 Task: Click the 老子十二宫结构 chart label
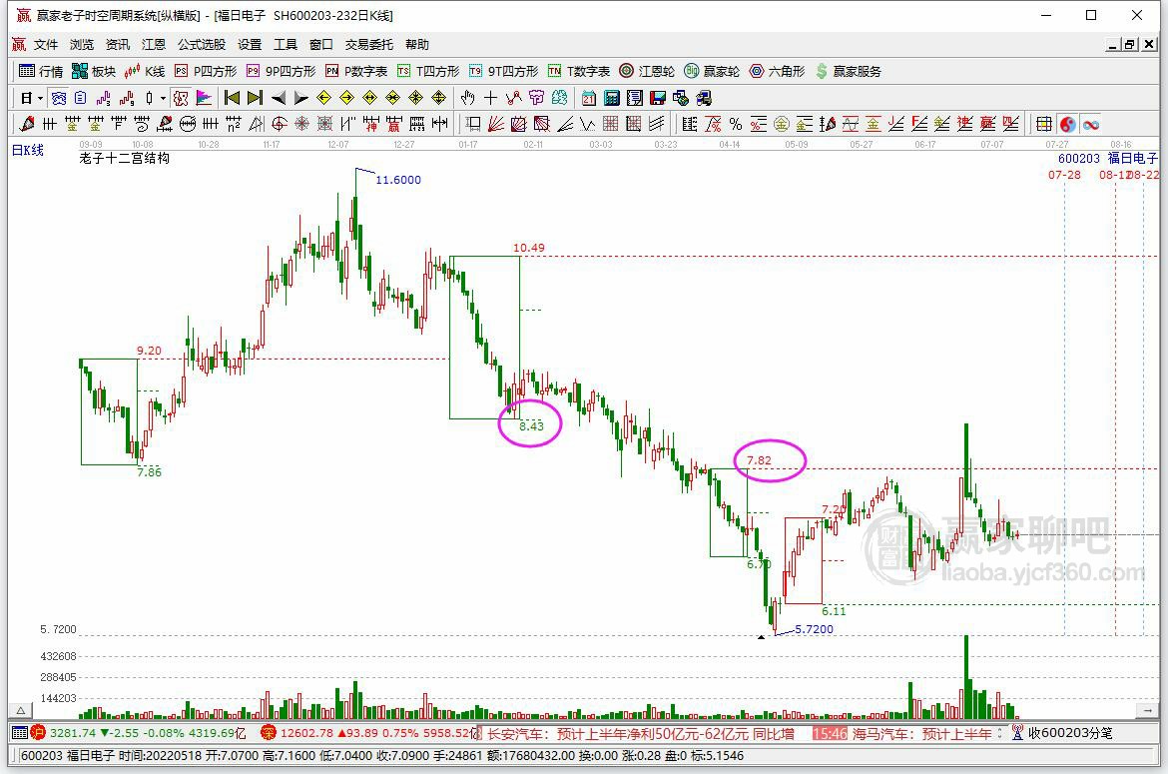coord(125,158)
